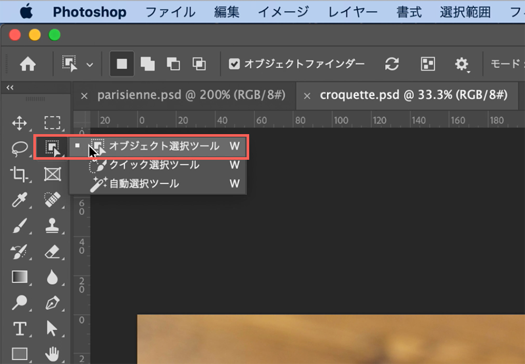Choose 自動選択ツール from flyout menu

(158, 183)
